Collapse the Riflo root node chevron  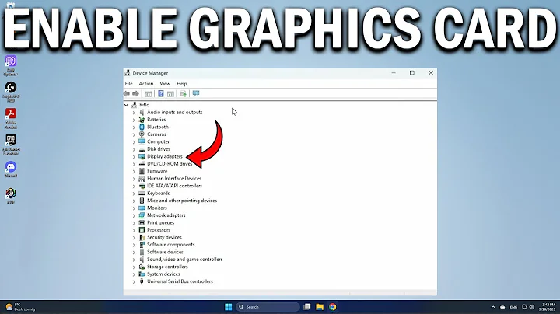(x=126, y=105)
